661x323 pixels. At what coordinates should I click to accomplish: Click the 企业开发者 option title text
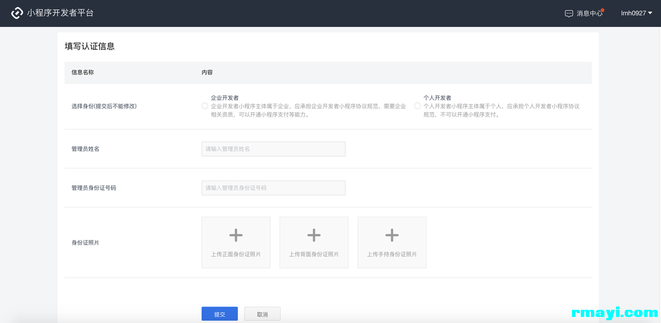pyautogui.click(x=225, y=97)
